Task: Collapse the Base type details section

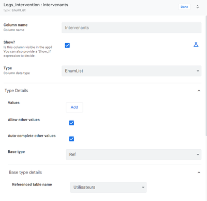Action: tap(199, 173)
